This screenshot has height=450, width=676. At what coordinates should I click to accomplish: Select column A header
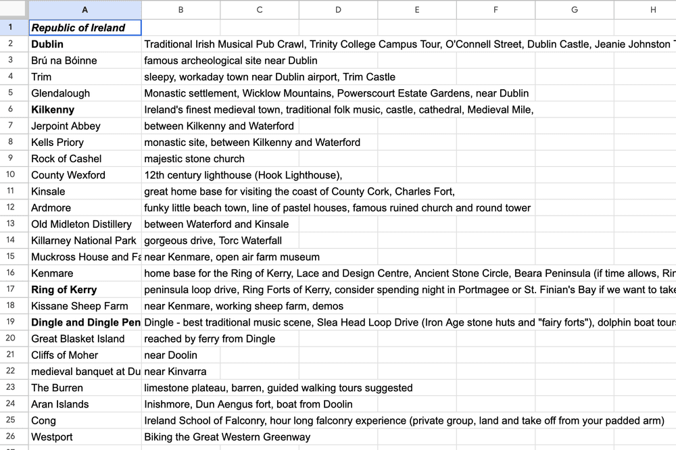(x=85, y=9)
